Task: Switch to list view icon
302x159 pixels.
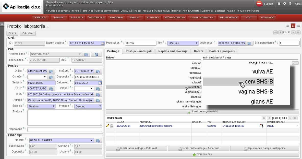Action: [x=287, y=26]
